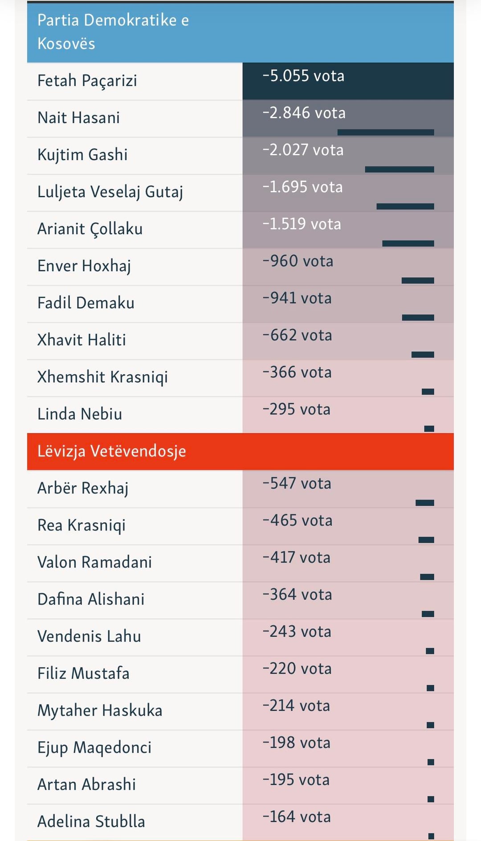This screenshot has height=841, width=481.
Task: Click the bar under -2.027 vota
Action: click(399, 170)
